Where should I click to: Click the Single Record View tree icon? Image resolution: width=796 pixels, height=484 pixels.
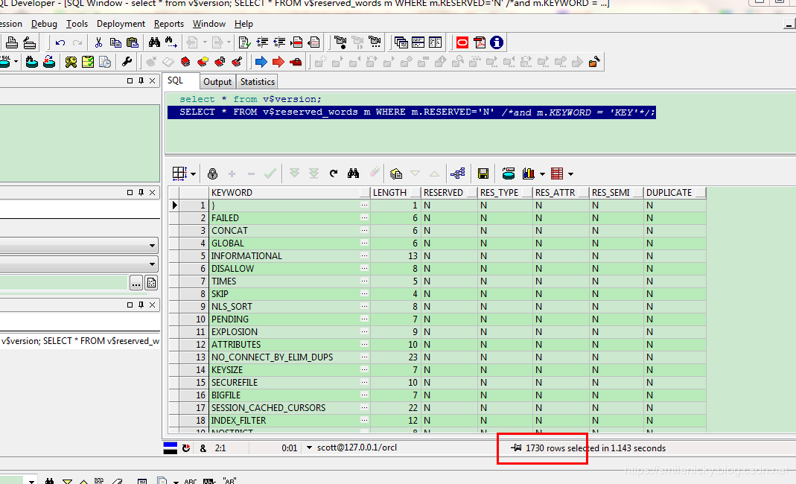point(457,173)
